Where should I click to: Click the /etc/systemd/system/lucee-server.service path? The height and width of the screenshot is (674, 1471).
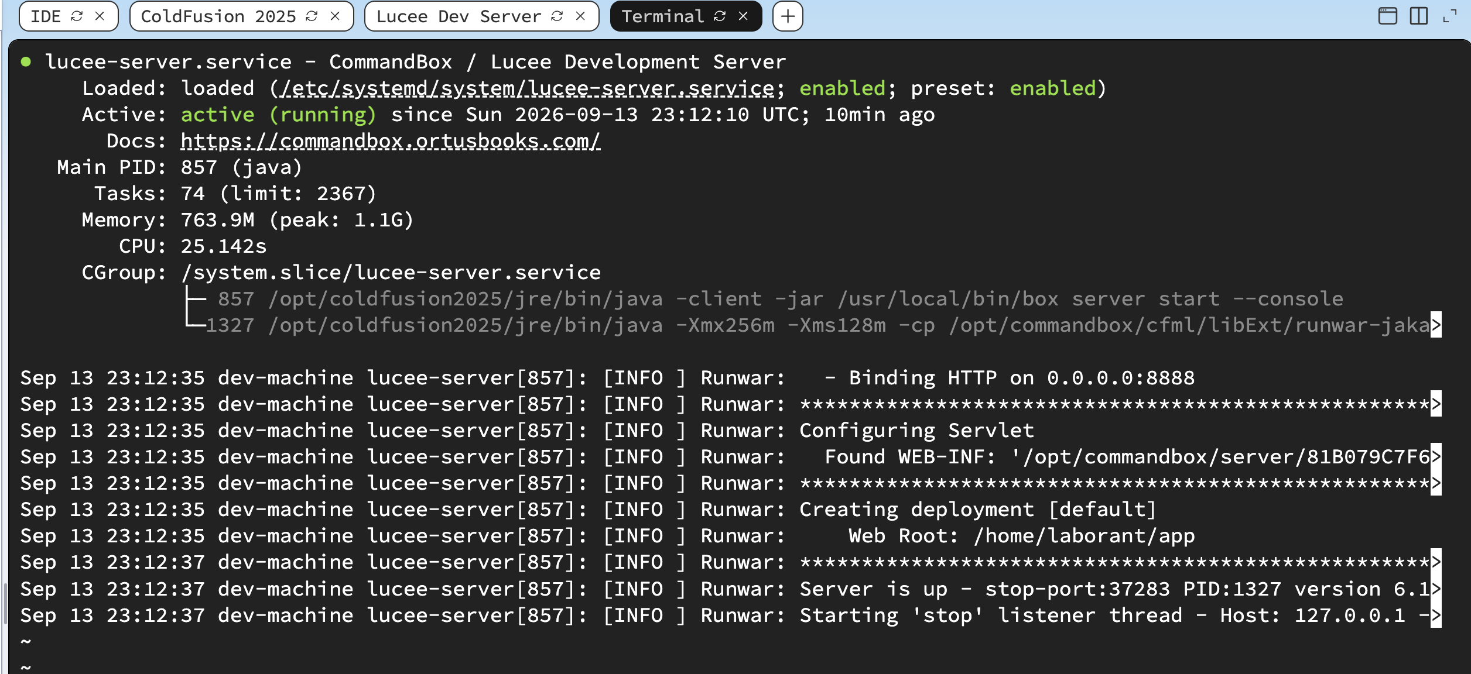pyautogui.click(x=528, y=88)
